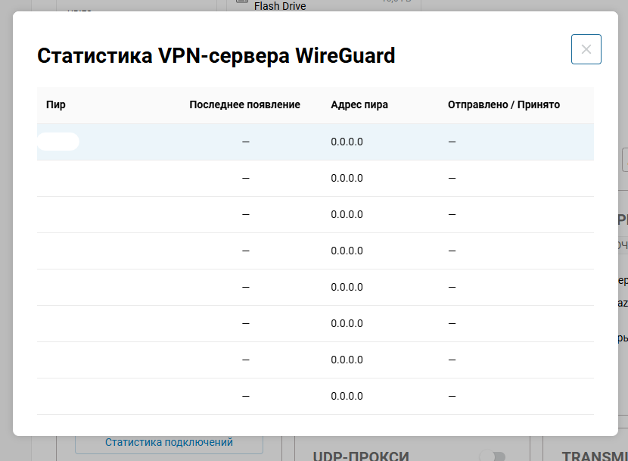The image size is (628, 461).
Task: Click first row's last-seen dash value
Action: pos(245,142)
